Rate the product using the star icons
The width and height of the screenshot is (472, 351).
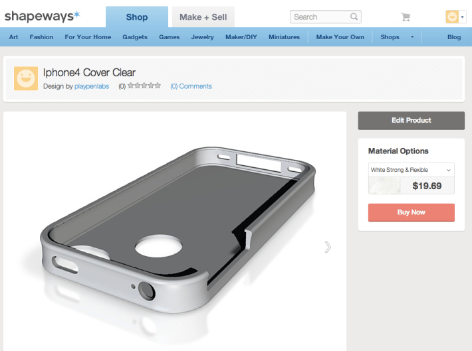pos(144,86)
